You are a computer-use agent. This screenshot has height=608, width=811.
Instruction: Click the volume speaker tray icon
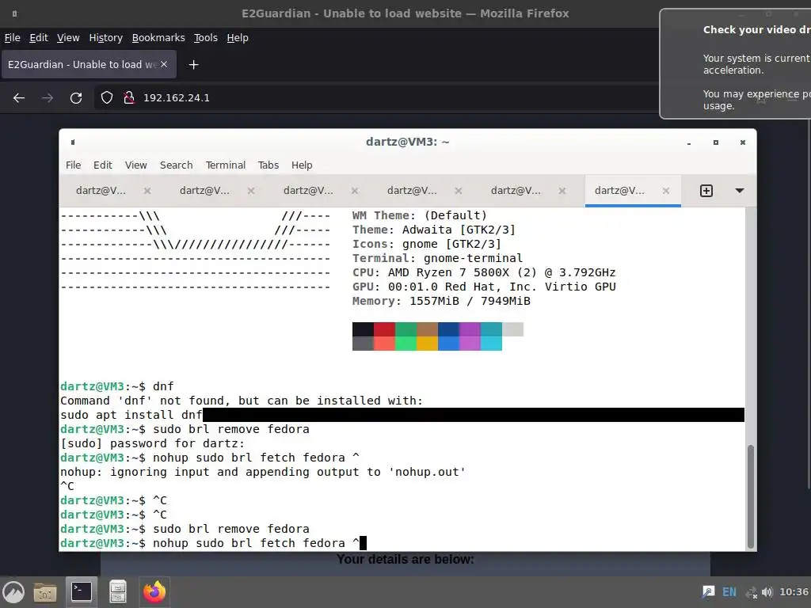click(x=767, y=592)
